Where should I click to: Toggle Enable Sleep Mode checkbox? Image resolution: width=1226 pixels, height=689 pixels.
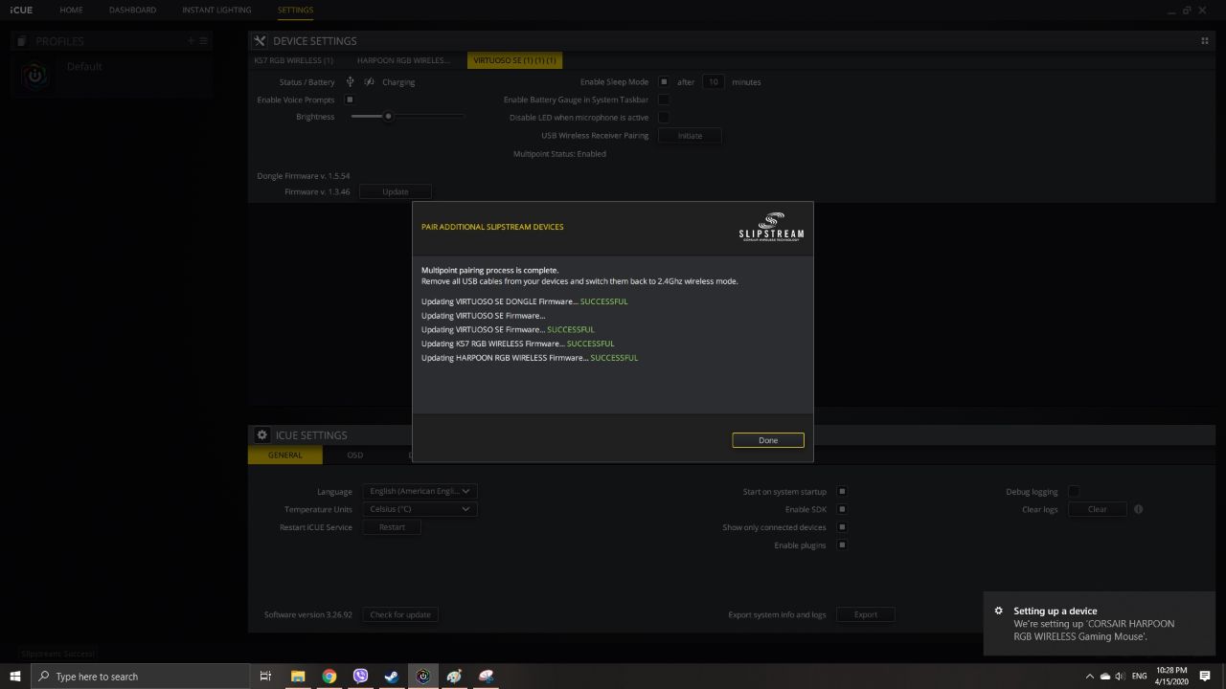(663, 82)
